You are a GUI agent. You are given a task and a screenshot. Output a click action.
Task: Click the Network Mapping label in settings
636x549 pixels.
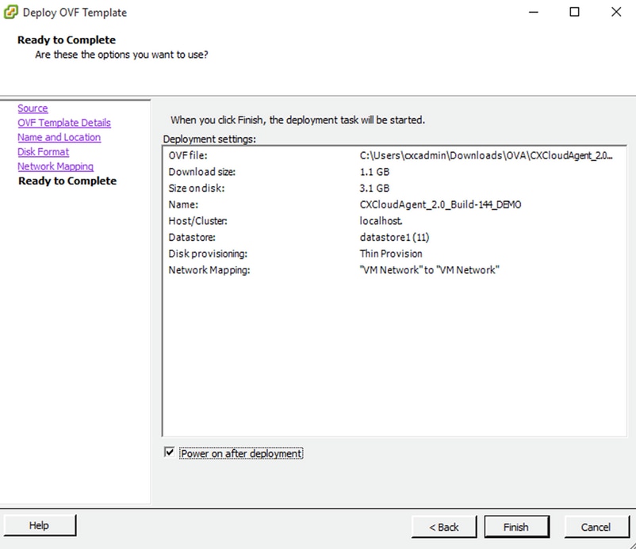click(209, 270)
